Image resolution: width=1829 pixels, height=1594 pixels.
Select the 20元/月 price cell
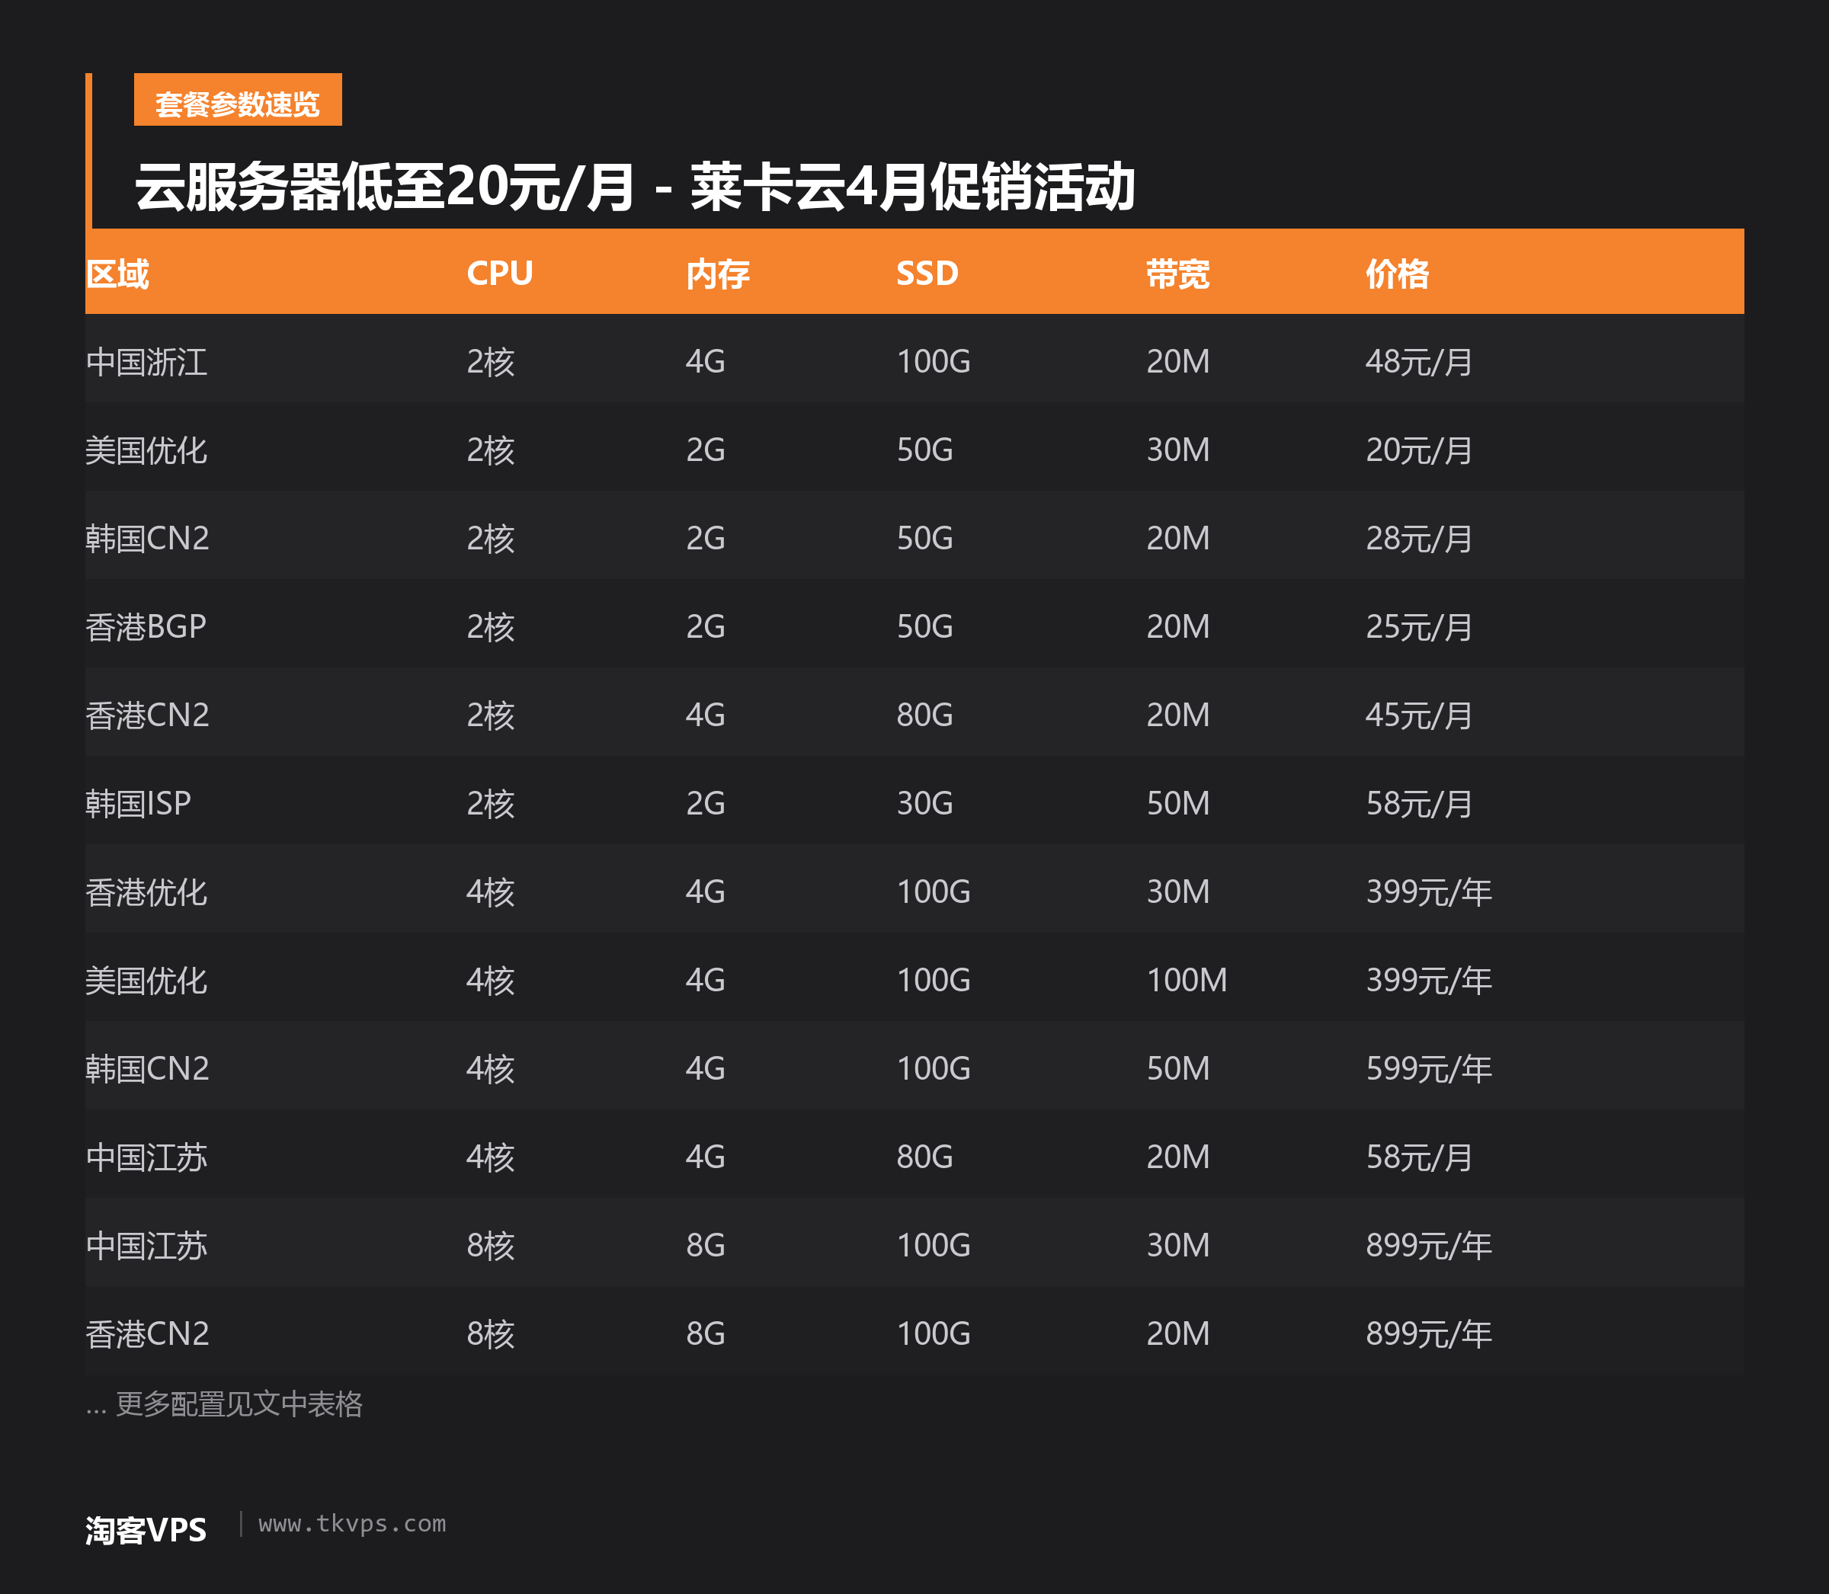tap(1419, 450)
